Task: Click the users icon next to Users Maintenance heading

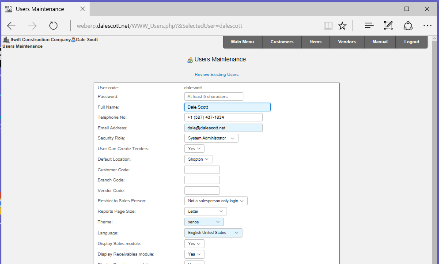Action: [190, 60]
